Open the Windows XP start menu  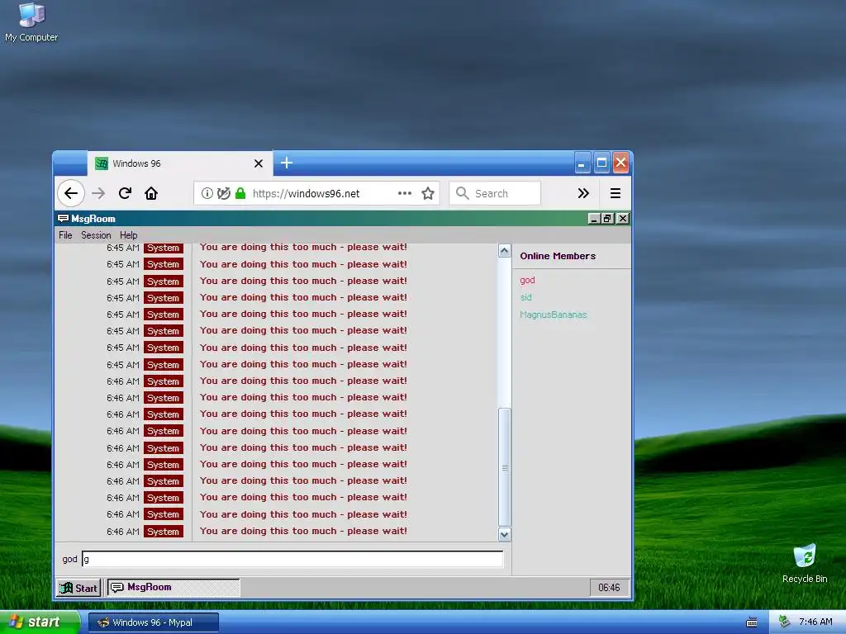point(40,622)
